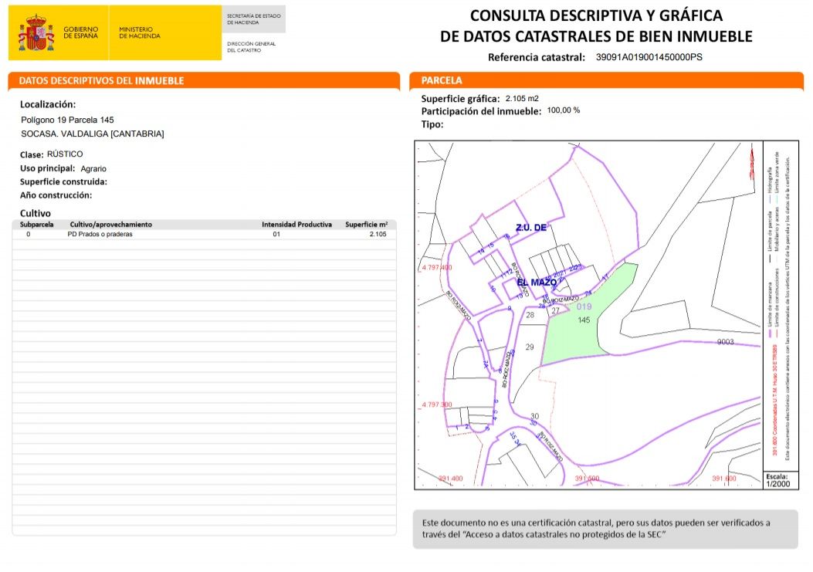The image size is (813, 572).
Task: Click 'SOCASA. VALDALIGA [CANTABRIA]' text
Action: pyautogui.click(x=93, y=134)
